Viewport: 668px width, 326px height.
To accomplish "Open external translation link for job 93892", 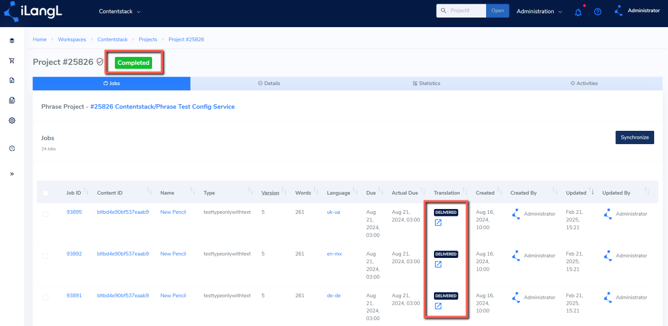I will (438, 264).
